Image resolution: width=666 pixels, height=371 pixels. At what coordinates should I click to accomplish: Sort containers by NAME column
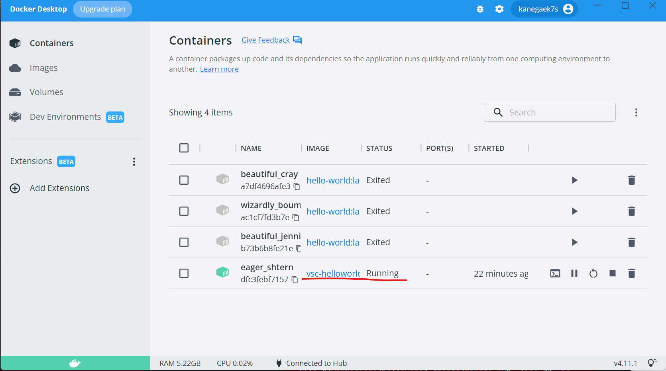pos(251,148)
